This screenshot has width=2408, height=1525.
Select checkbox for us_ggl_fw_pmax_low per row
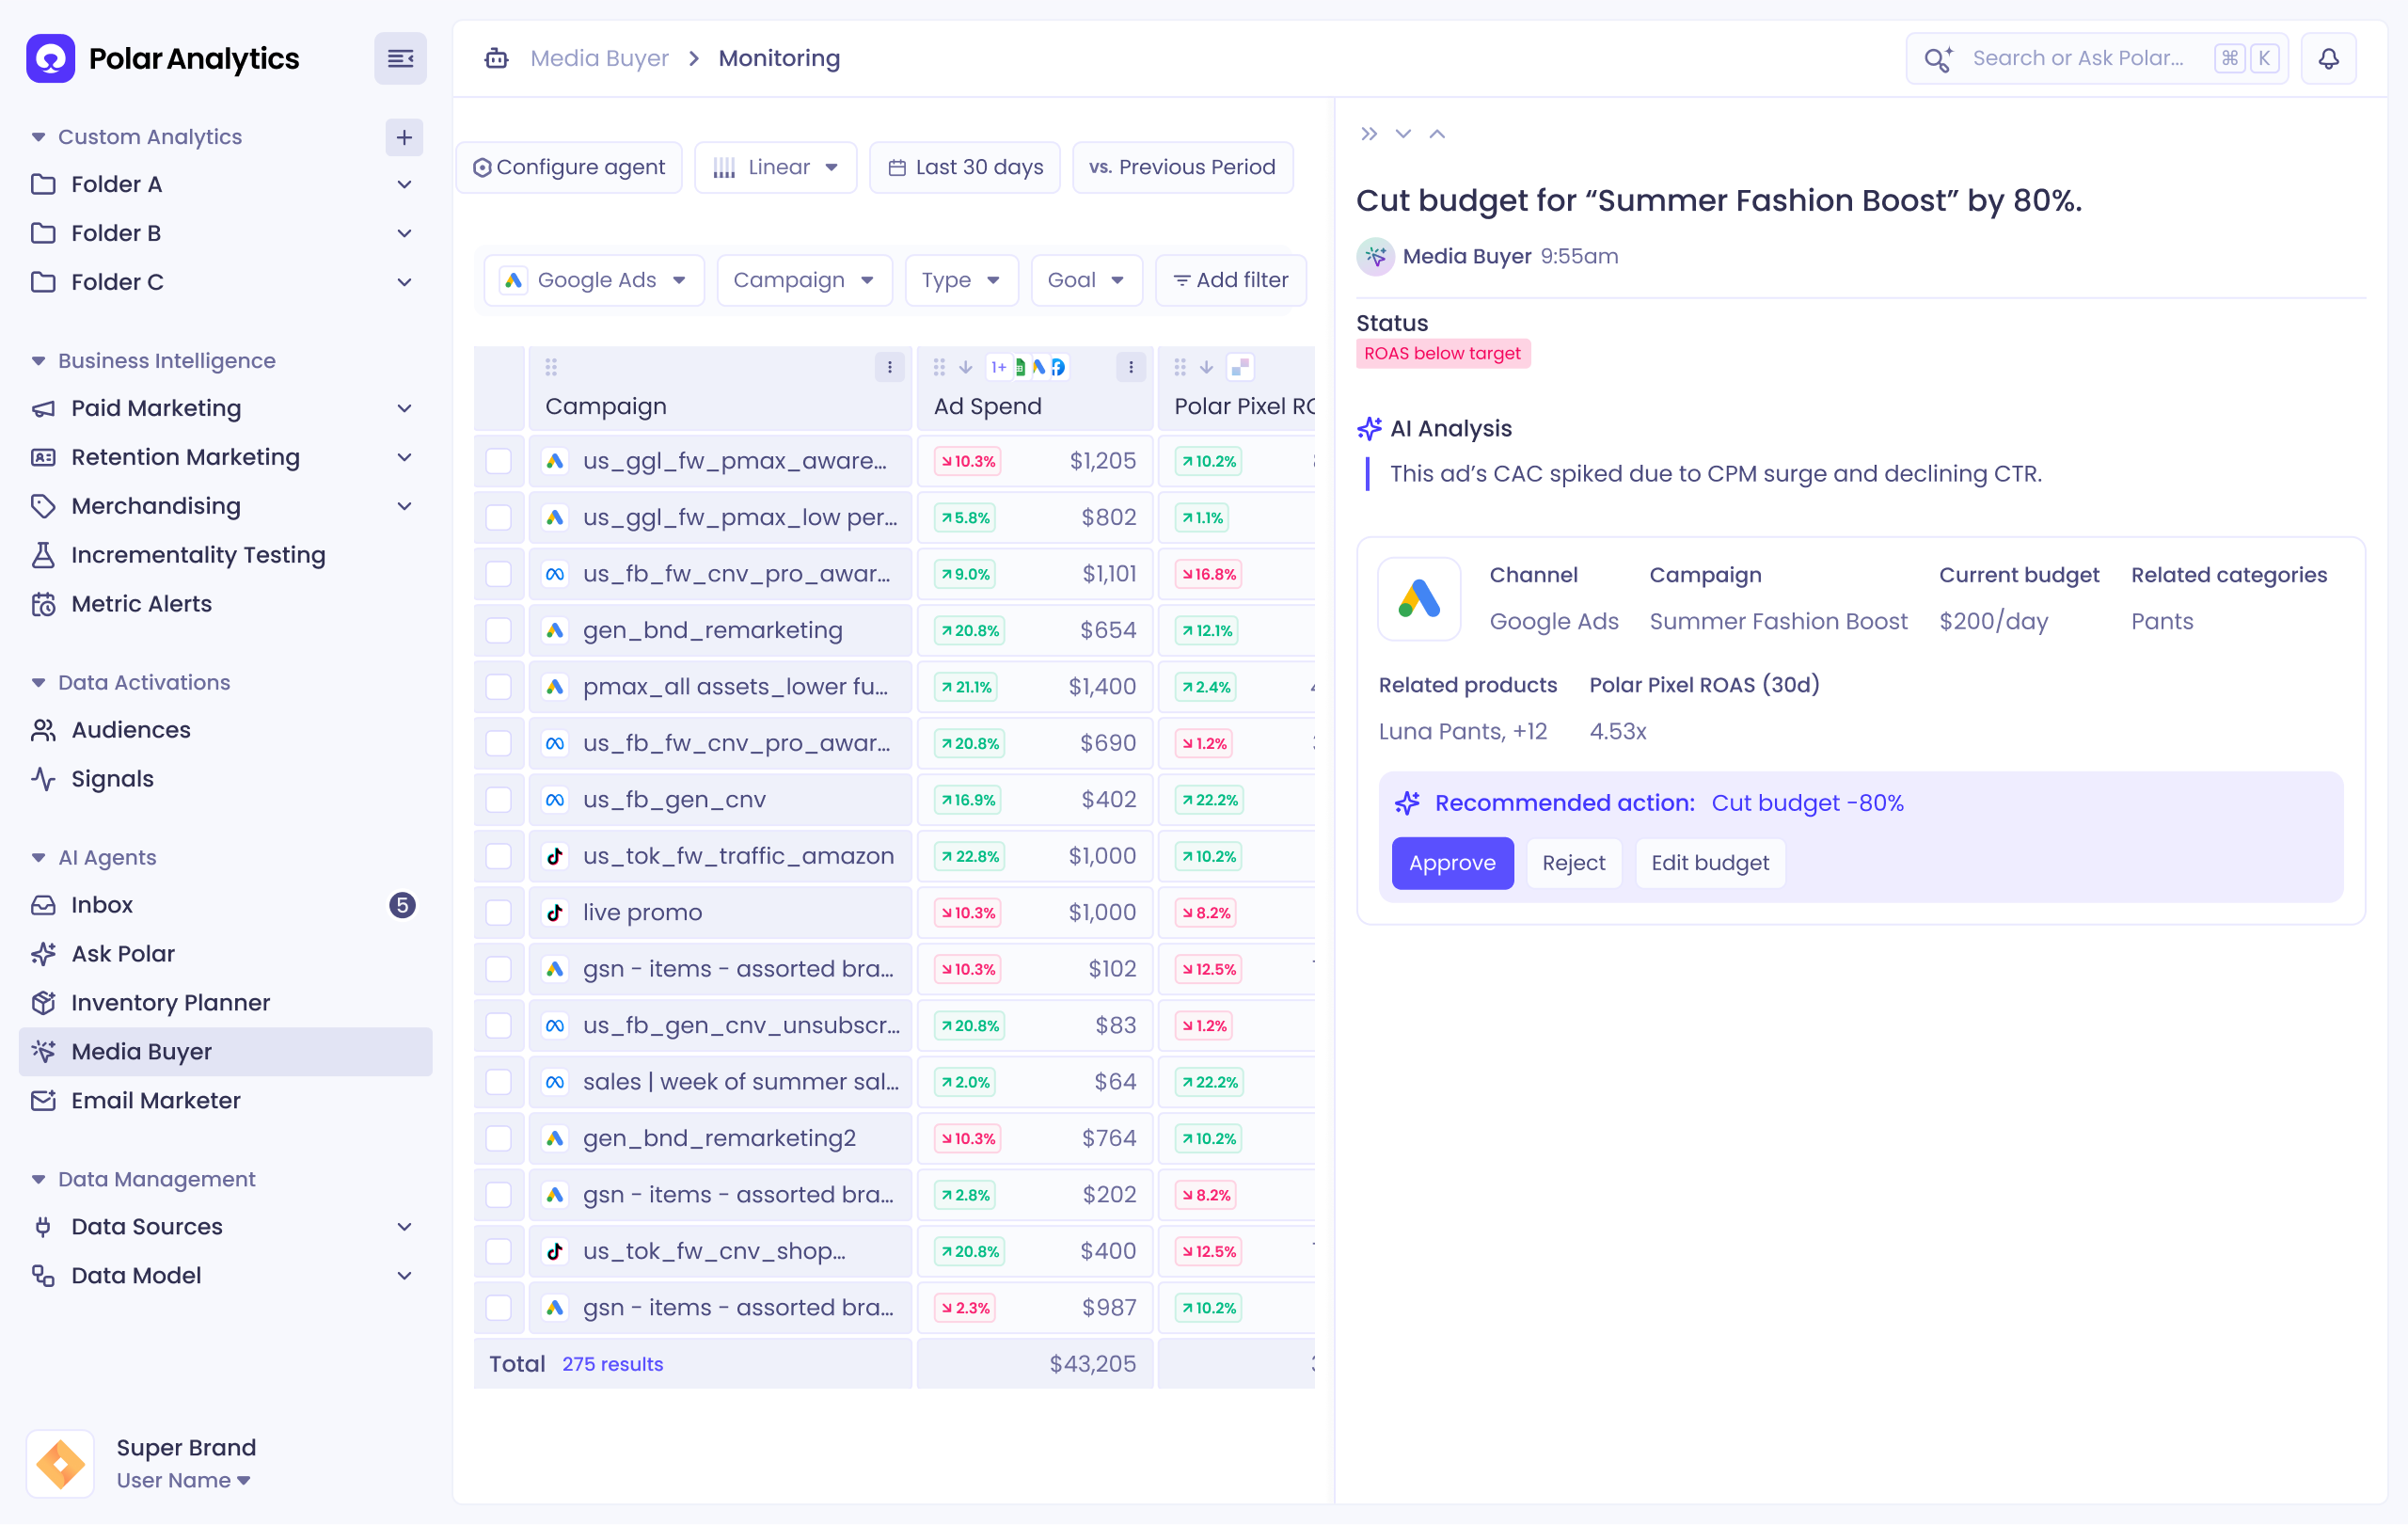pos(498,517)
